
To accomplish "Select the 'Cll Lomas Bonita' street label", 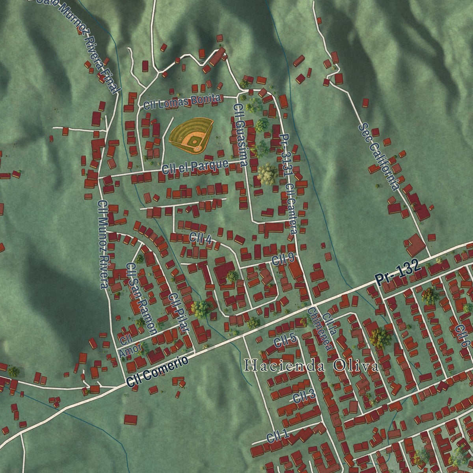I will 182,102.
